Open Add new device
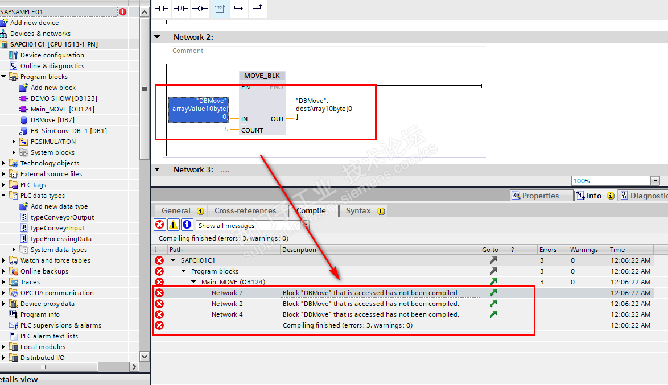Image resolution: width=668 pixels, height=385 pixels. 34,23
